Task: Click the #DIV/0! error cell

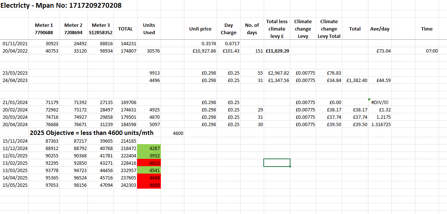Action: [380, 102]
